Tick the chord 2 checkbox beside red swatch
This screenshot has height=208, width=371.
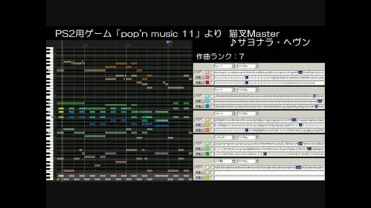pyautogui.click(x=212, y=82)
